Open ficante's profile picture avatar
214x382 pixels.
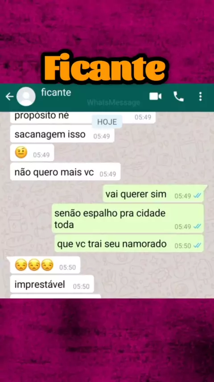coord(26,97)
